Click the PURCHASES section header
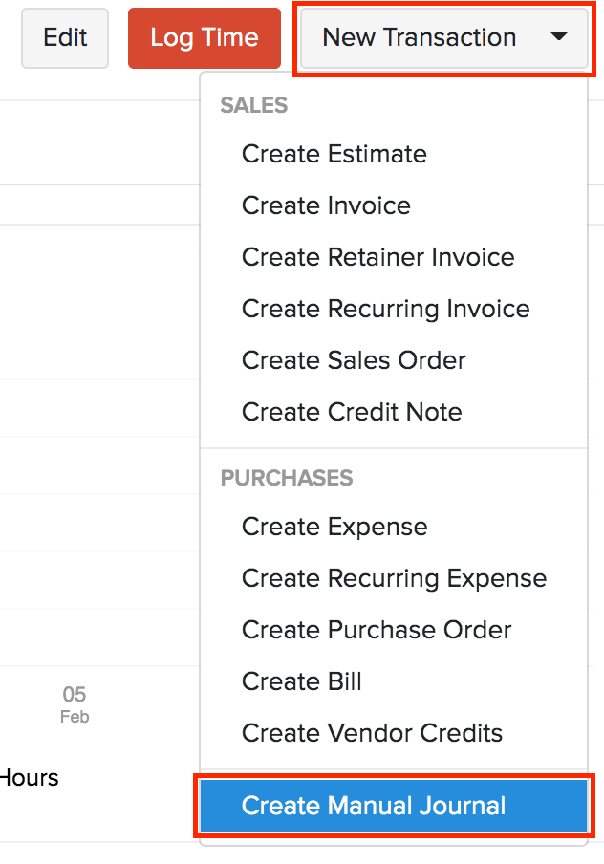Viewport: 604px width, 864px height. click(x=287, y=478)
